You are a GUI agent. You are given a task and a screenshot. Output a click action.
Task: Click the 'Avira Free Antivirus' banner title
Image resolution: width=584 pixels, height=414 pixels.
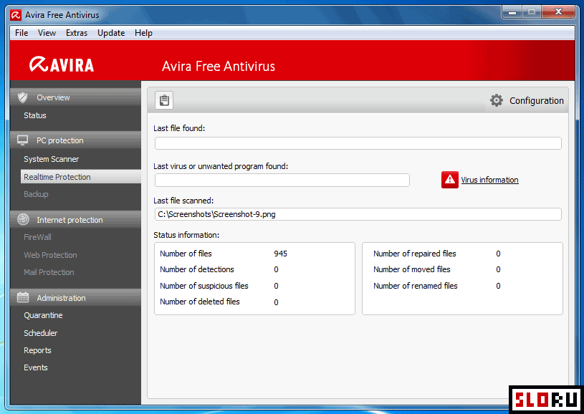click(x=219, y=67)
